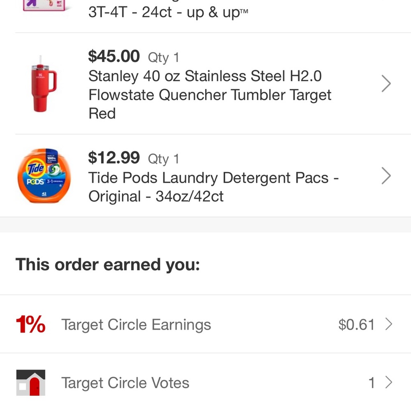Open the Tide Pods product image
The width and height of the screenshot is (411, 411).
pyautogui.click(x=44, y=176)
